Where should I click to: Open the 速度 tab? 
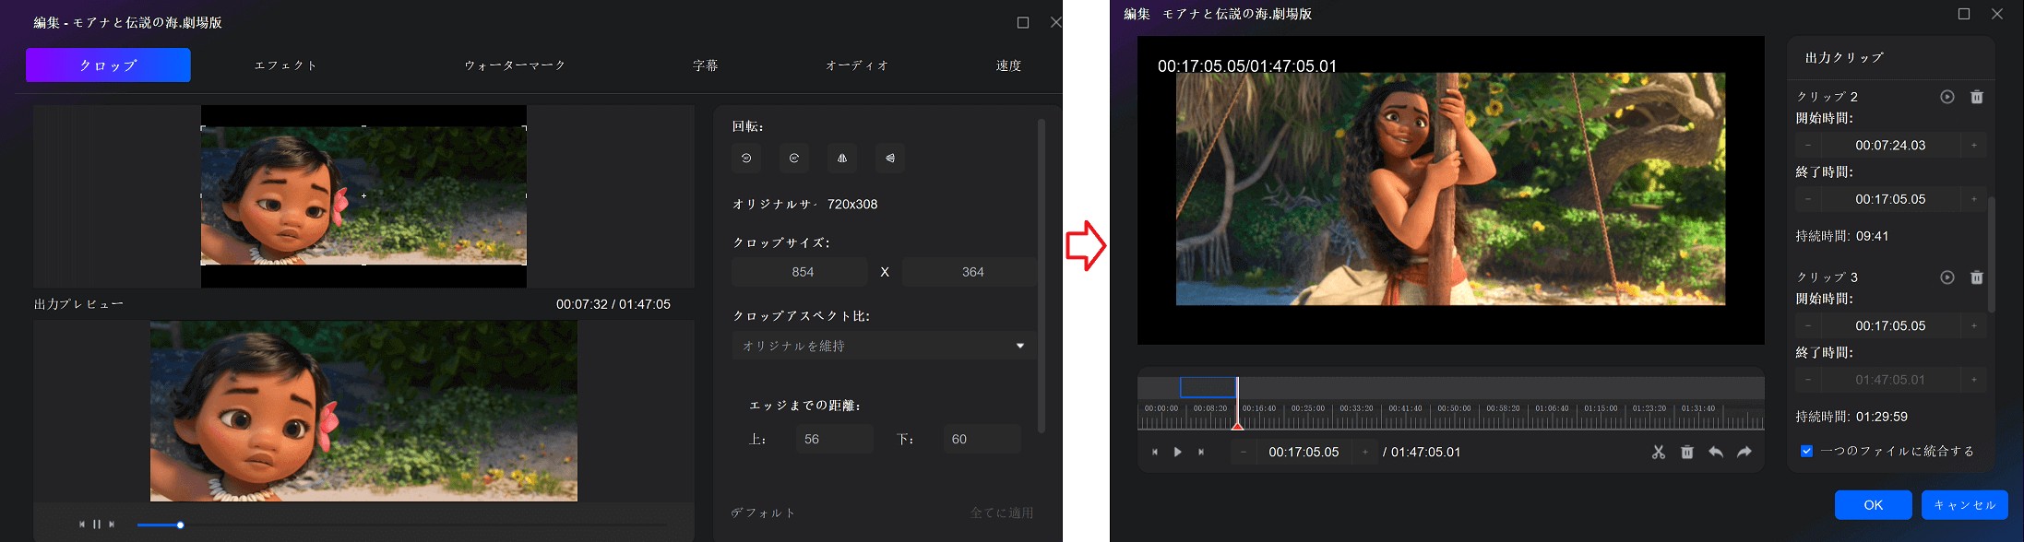click(1008, 65)
